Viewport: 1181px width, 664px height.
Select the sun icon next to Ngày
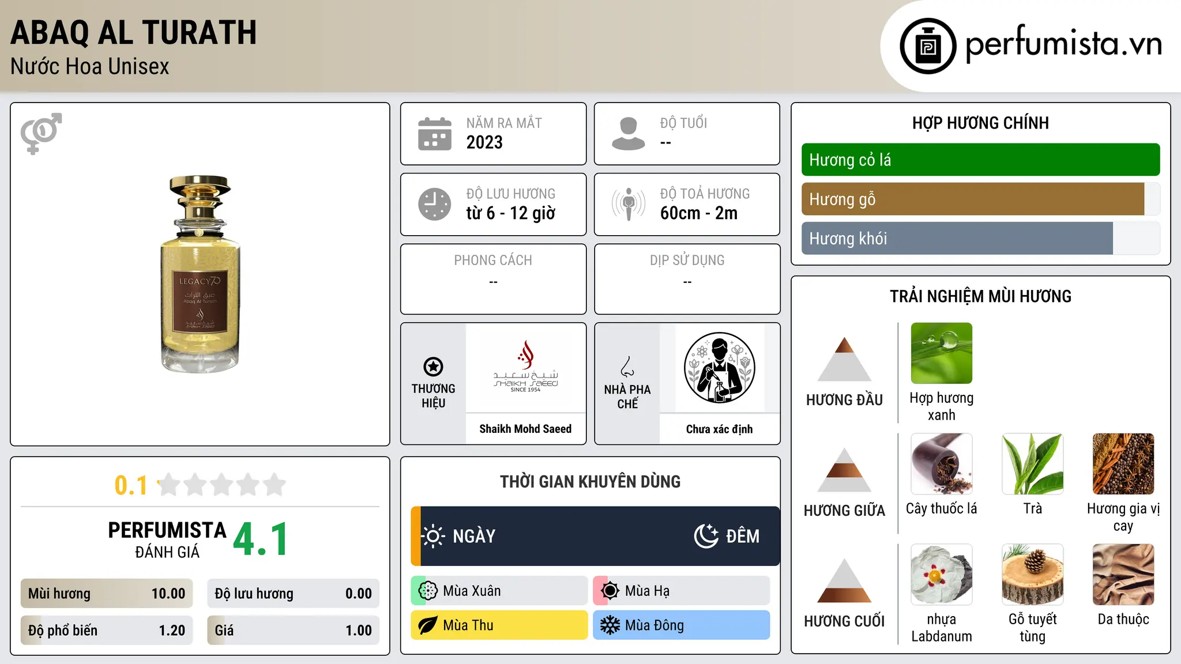point(433,536)
